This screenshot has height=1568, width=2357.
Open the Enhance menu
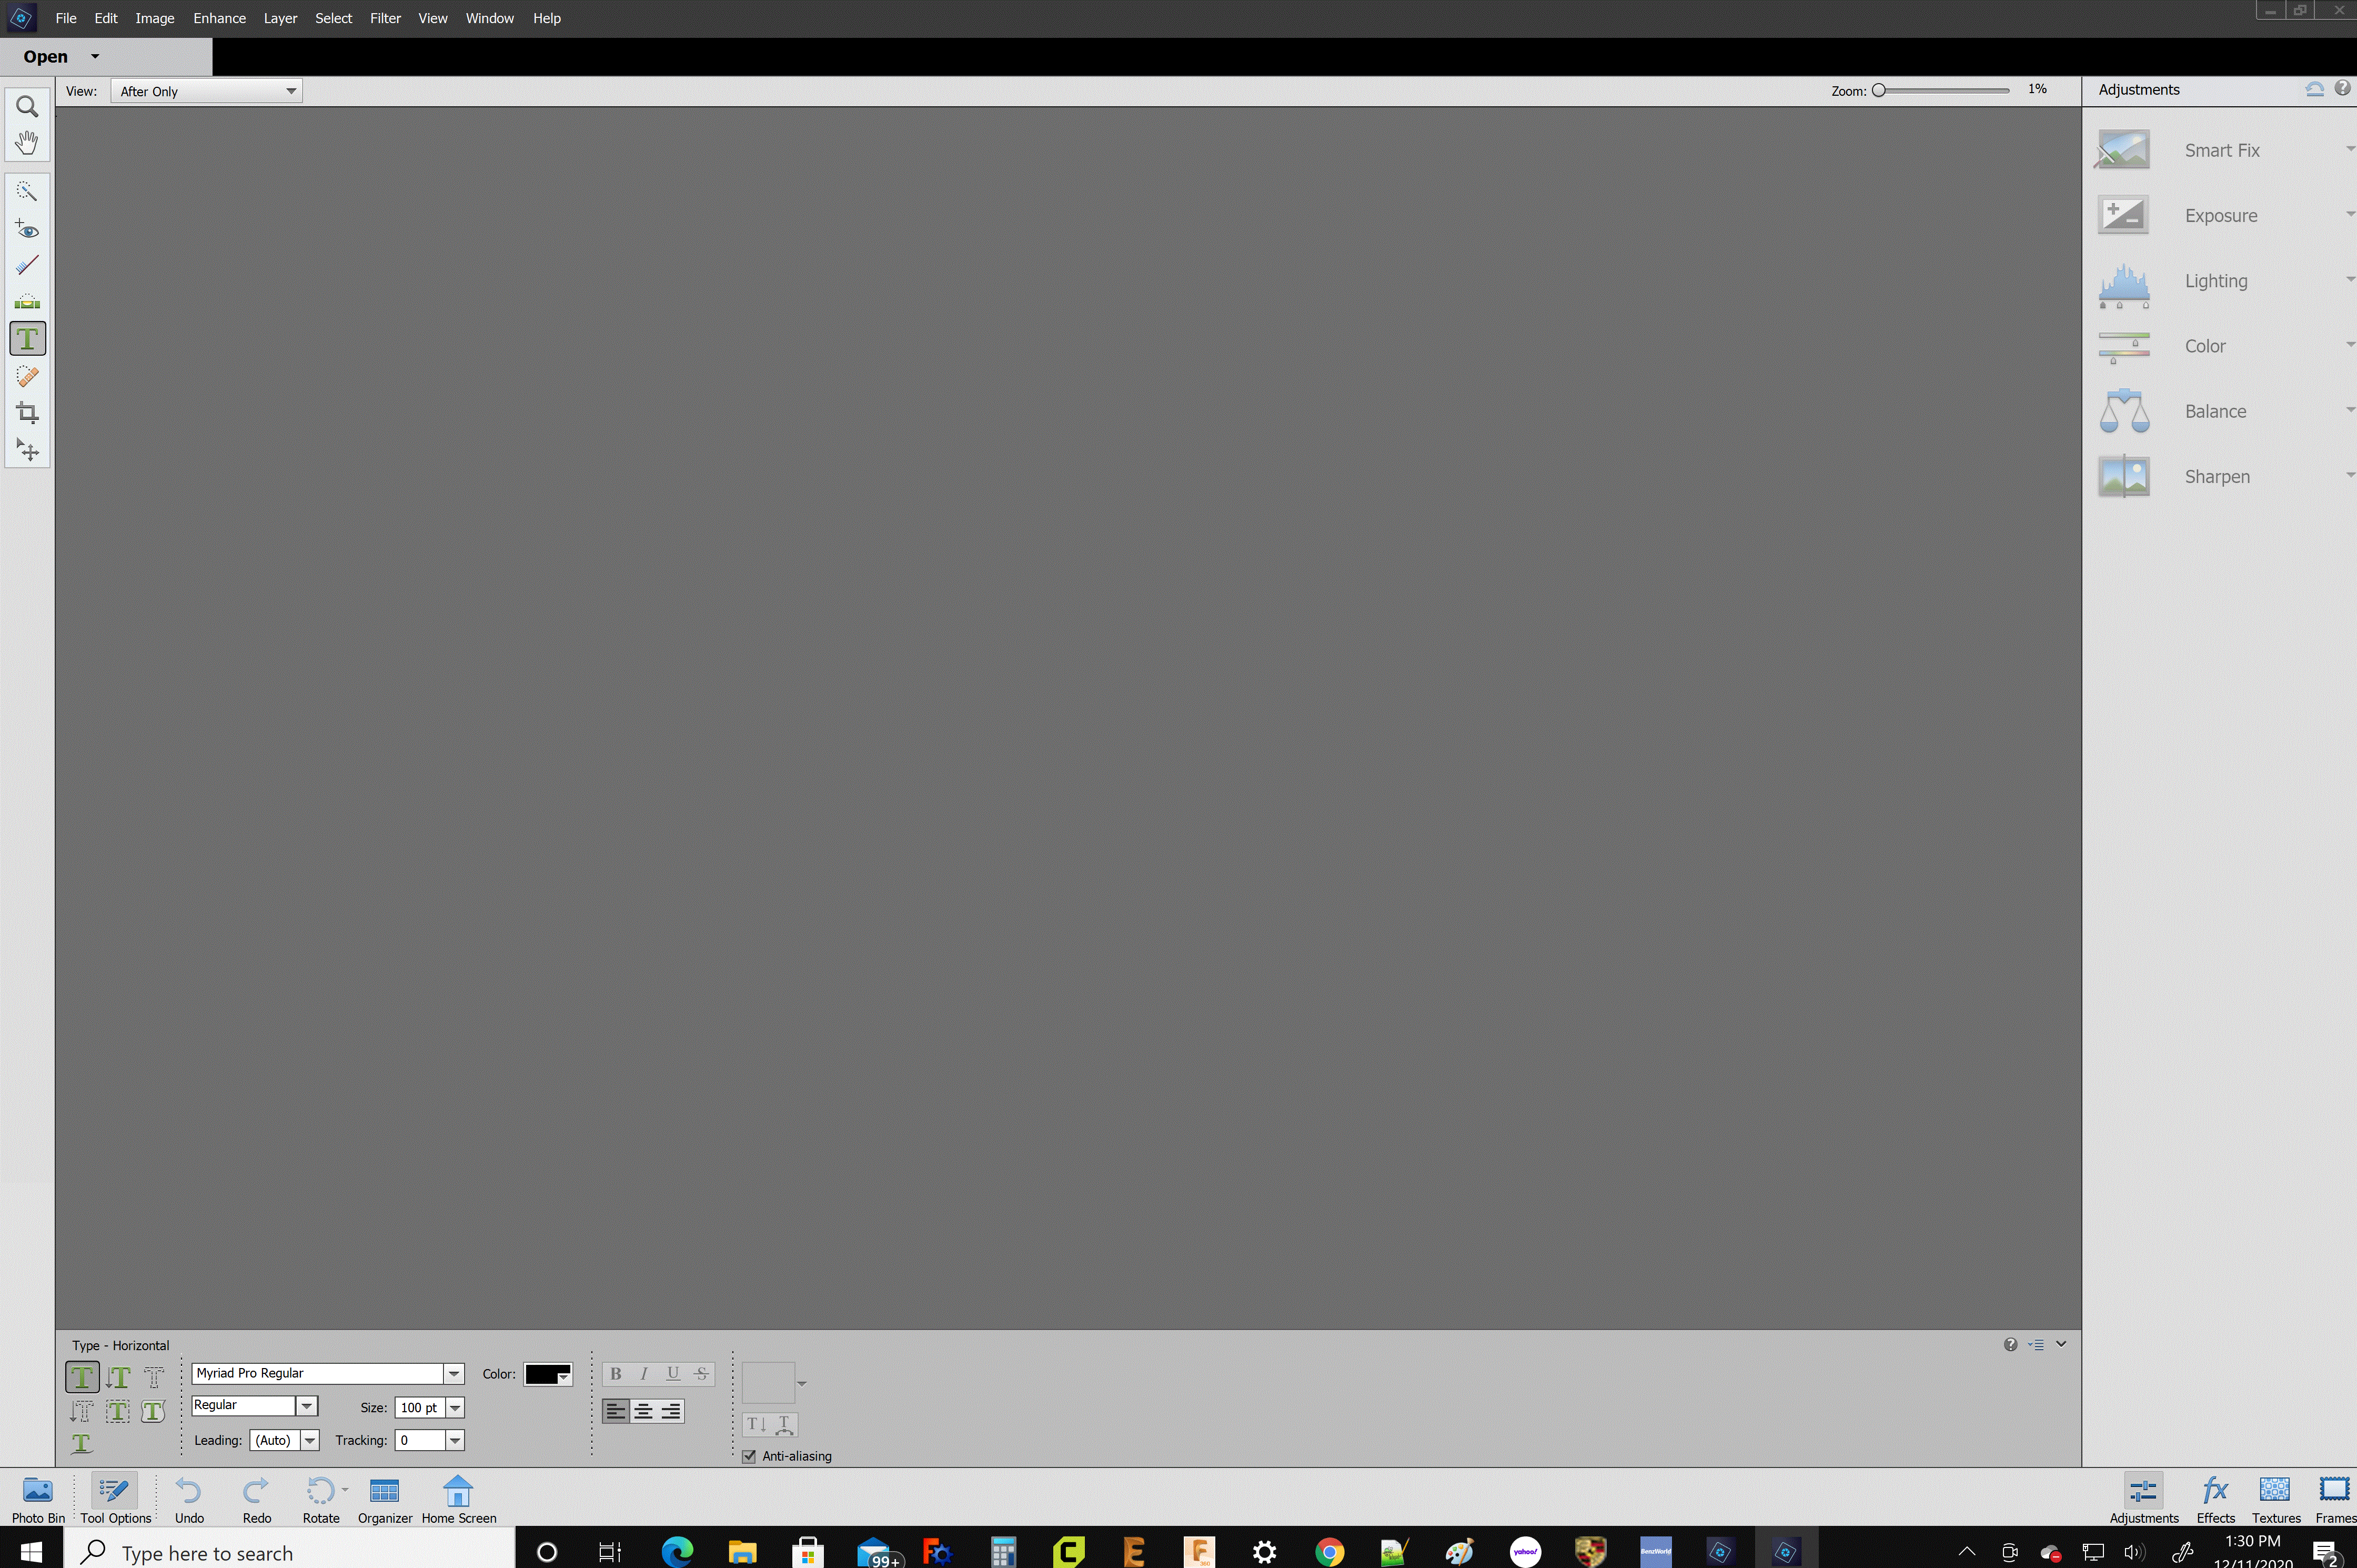tap(219, 18)
